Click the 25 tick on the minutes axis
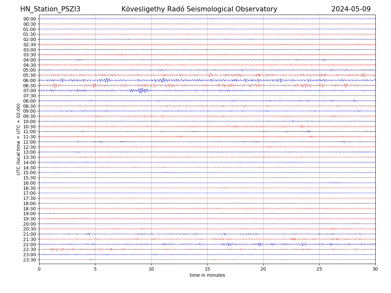This screenshot has height=293, width=391. click(319, 269)
